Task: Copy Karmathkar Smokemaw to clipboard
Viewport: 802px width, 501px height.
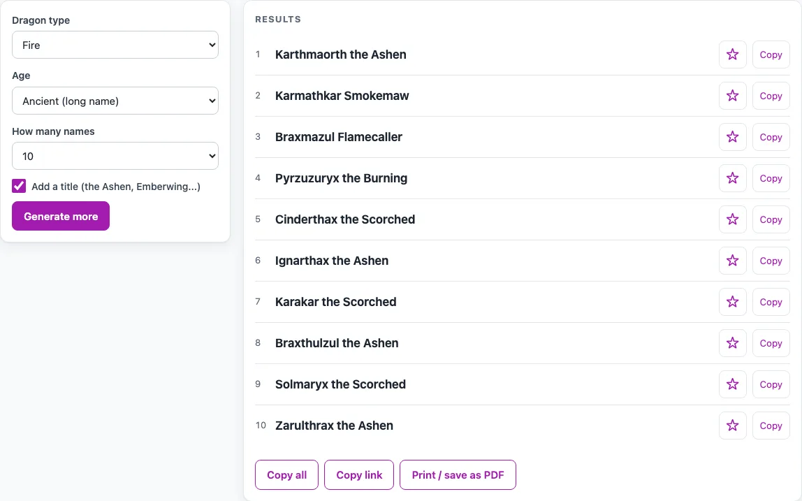Action: click(x=771, y=96)
